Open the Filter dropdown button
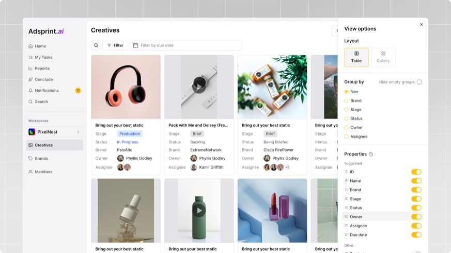Image resolution: width=451 pixels, height=253 pixels. click(x=115, y=45)
